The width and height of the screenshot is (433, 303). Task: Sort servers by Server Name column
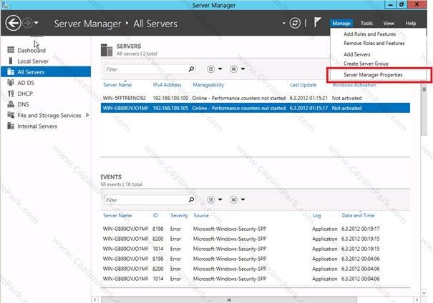click(x=117, y=85)
